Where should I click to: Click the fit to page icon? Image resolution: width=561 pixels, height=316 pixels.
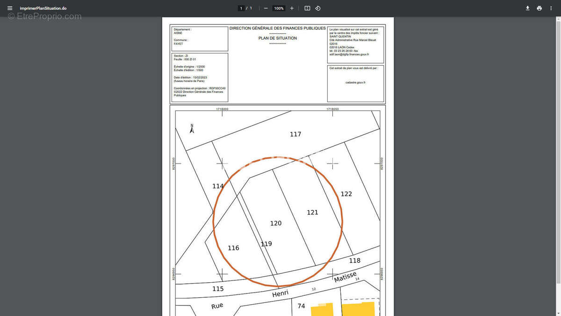[x=307, y=8]
